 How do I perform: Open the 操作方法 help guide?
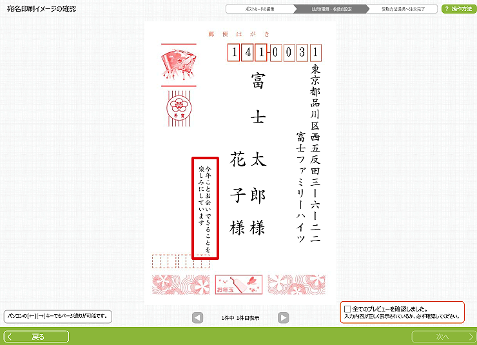point(458,9)
